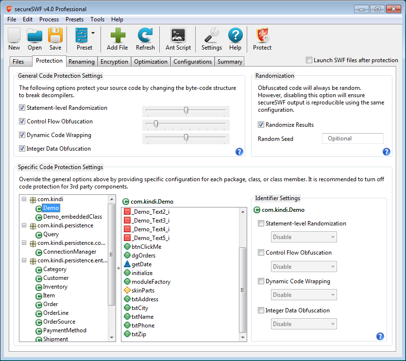This screenshot has width=406, height=361.
Task: Click the Save toolbar icon
Action: [x=55, y=37]
